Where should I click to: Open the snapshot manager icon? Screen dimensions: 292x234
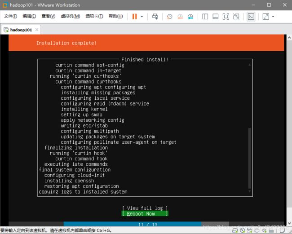click(190, 17)
